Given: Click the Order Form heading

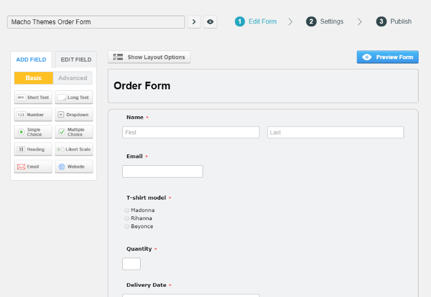Looking at the screenshot, I should (x=142, y=86).
